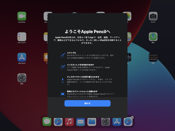175x131 pixels.
Task: Click the スクリーンショット feature title
Action: [x=82, y=91]
